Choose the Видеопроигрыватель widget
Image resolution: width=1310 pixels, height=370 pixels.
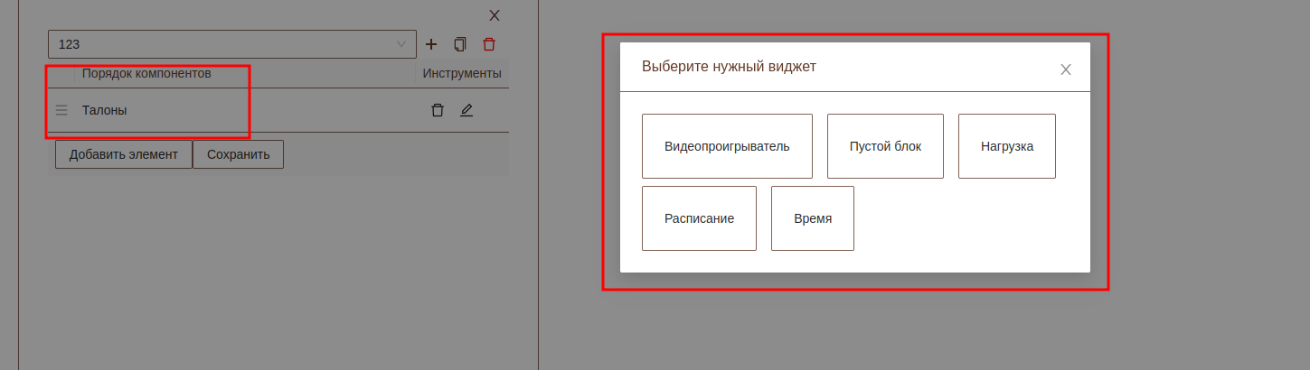point(727,146)
